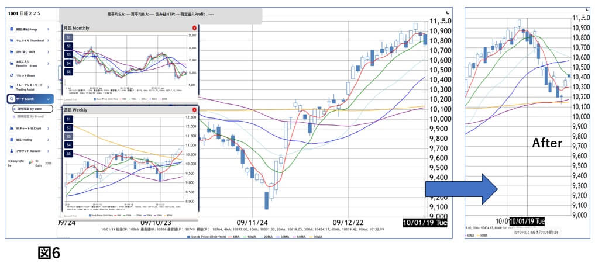Click the S.A / B.A profit header bar

coord(161,15)
